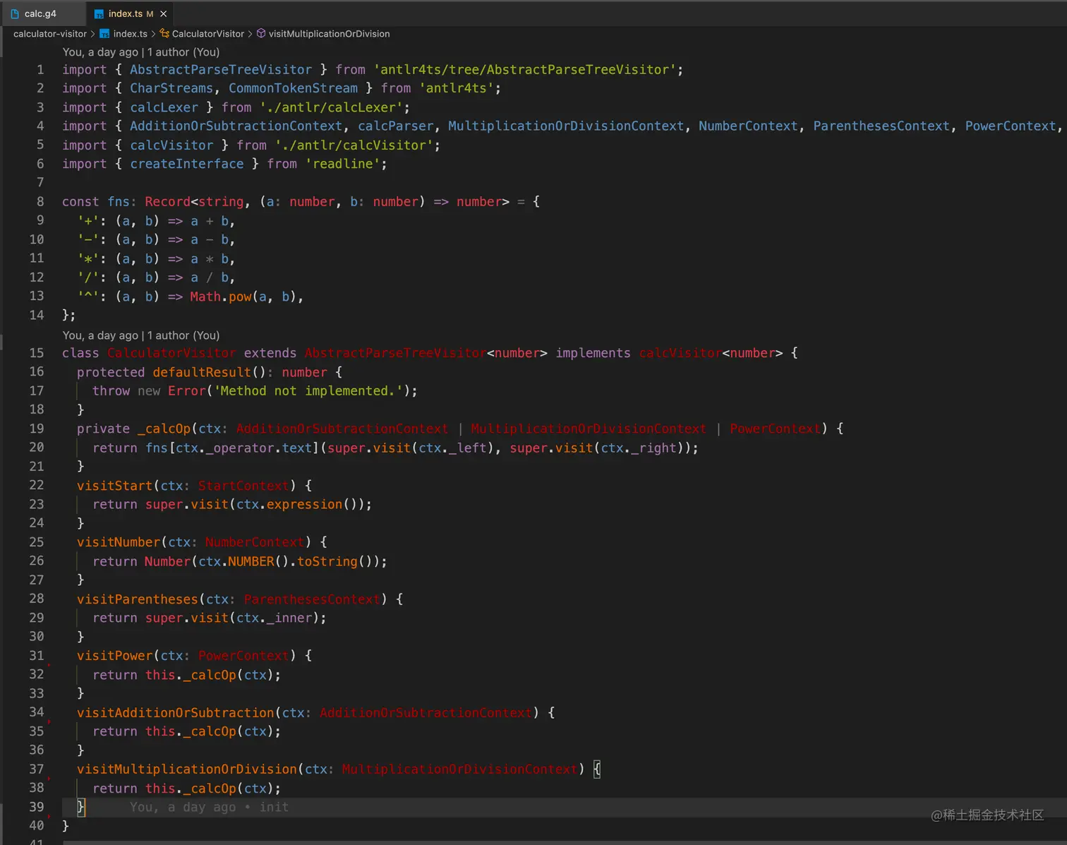Click 'CommonTokenStream' on line 2

click(x=293, y=88)
